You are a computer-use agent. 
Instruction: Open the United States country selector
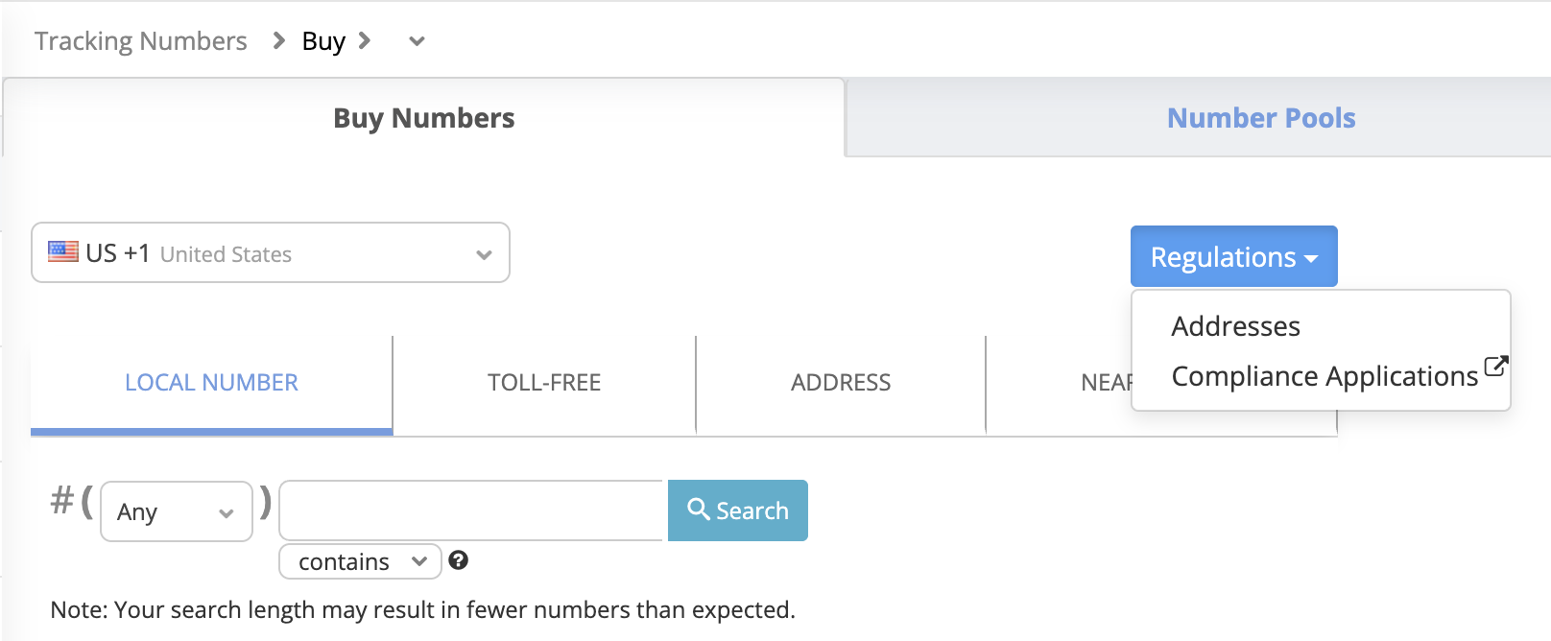tap(271, 253)
